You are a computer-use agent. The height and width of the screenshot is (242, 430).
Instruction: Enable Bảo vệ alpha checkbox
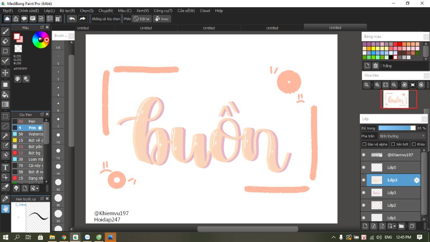tap(364, 144)
